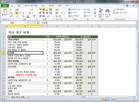The width and height of the screenshot is (139, 102).
Task: Open the Excel Help question mark icon
Action: coord(127,6)
